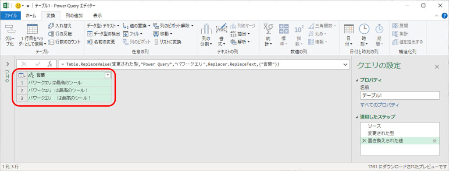Click the fx formula icon
Viewport: 449px width, 171px height.
(50, 65)
